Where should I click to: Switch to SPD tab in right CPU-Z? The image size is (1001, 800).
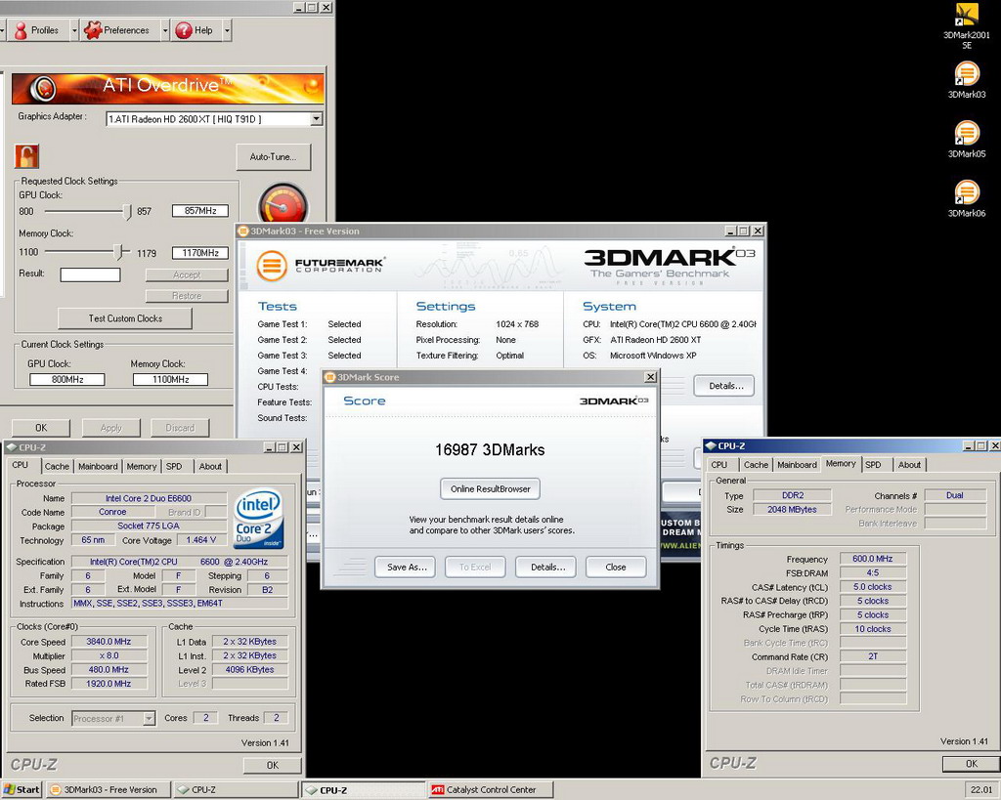[873, 464]
